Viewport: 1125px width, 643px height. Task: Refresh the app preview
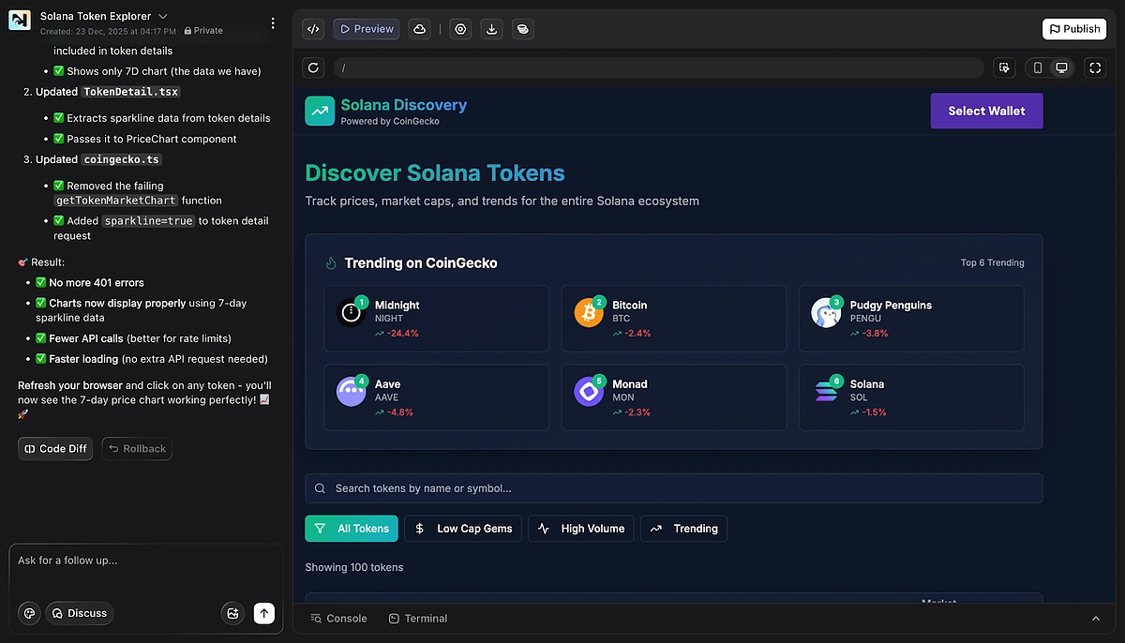313,67
